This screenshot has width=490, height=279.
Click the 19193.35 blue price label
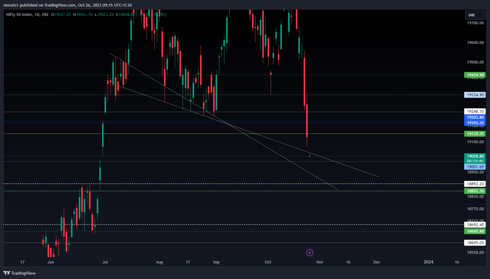coord(475,123)
